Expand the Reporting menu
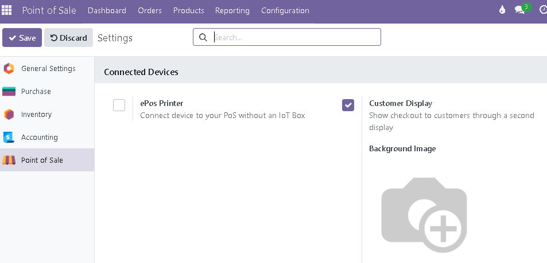The image size is (547, 263). [232, 10]
